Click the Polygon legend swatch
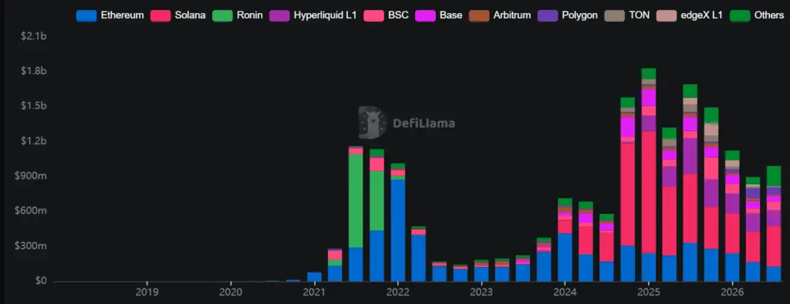 [x=547, y=15]
